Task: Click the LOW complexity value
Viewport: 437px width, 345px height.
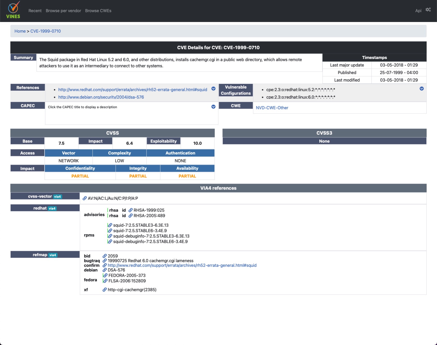Action: (x=119, y=161)
